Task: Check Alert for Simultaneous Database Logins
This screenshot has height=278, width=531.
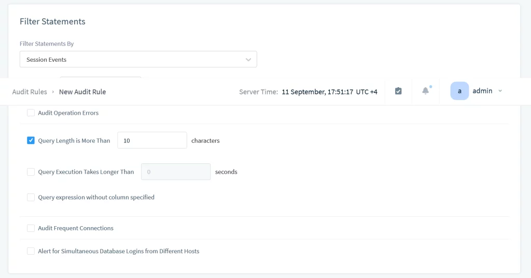Action: (x=31, y=251)
